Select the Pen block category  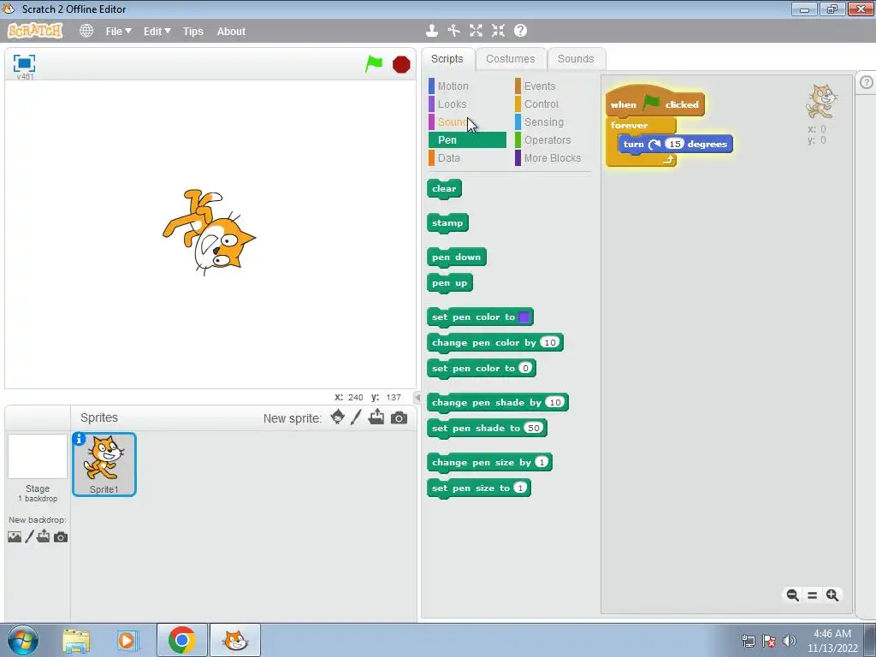coord(467,139)
